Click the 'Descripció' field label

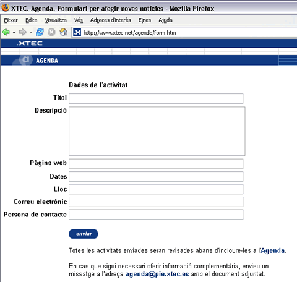[x=51, y=110]
